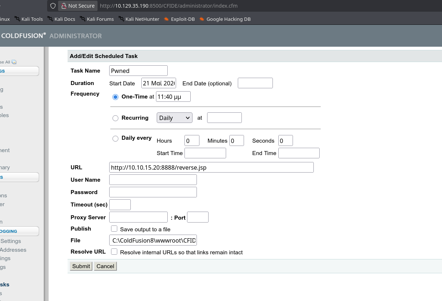442x301 pixels.
Task: Select the Recurring frequency radio button
Action: click(115, 118)
